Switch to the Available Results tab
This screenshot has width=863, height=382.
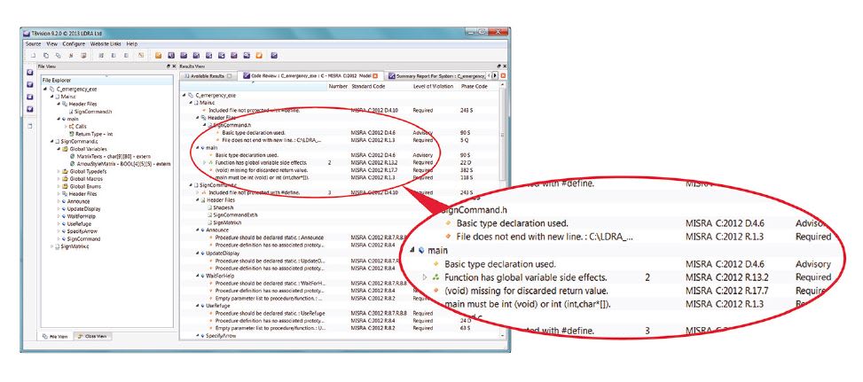point(207,76)
